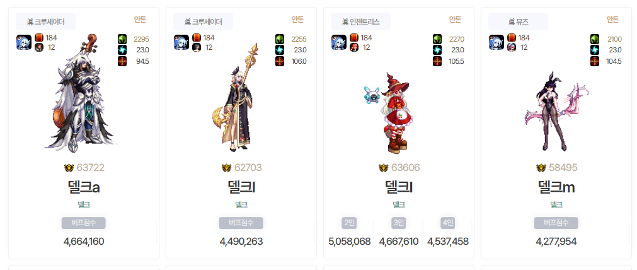
Task: Select the 크루세이더 class badge on 델크a's card
Action: click(45, 21)
